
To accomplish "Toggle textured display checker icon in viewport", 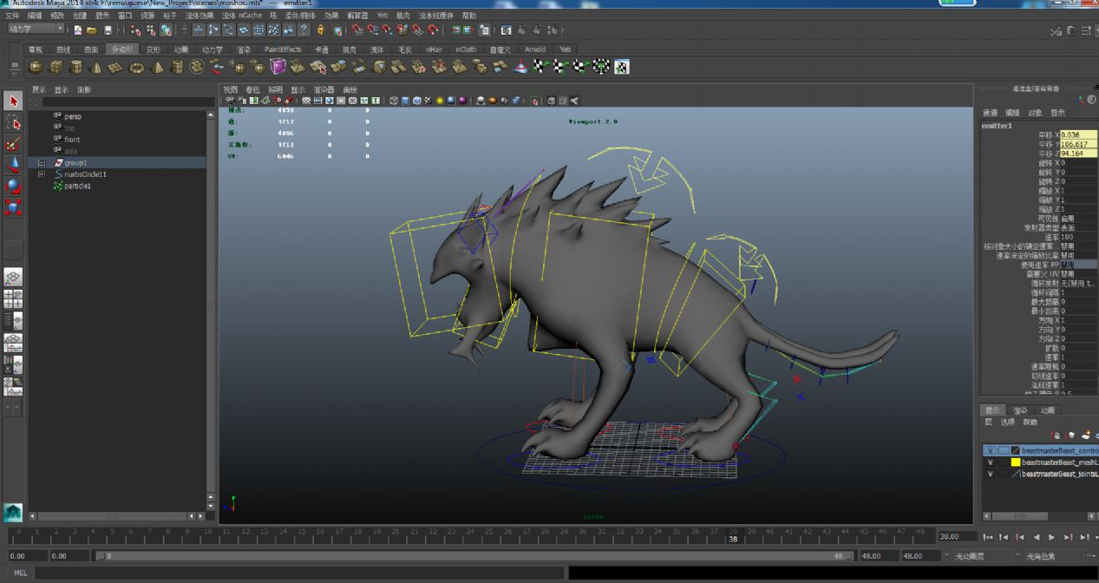I will [428, 101].
